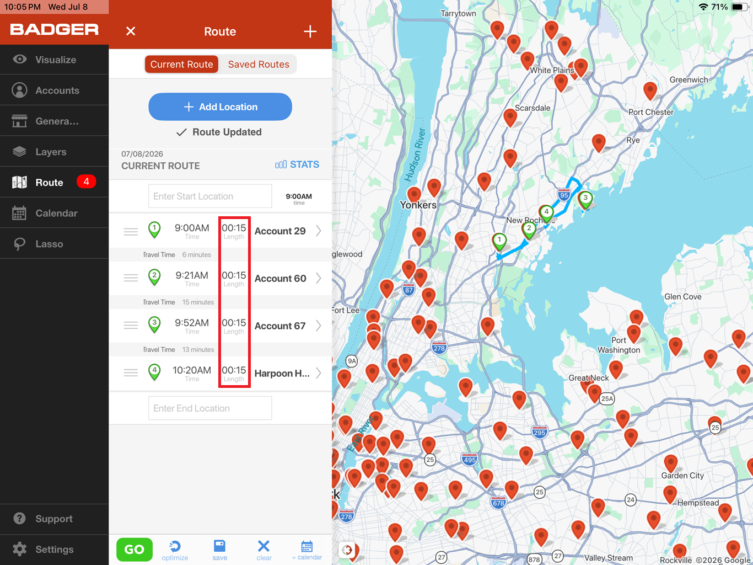Tap the stop 1 pin in the route list
This screenshot has height=565, width=753.
(155, 230)
